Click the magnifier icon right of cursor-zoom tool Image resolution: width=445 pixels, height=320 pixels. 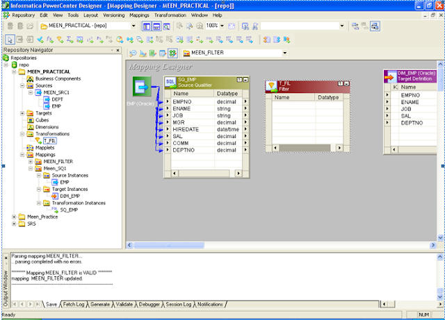pos(190,26)
